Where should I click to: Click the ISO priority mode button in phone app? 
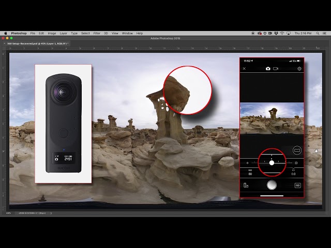(x=298, y=185)
